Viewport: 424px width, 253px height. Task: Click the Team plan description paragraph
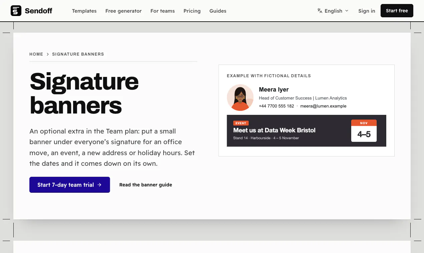coord(112,147)
